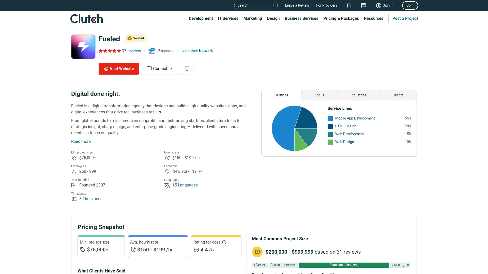Open Web Design service link
Image resolution: width=488 pixels, height=274 pixels.
click(344, 142)
